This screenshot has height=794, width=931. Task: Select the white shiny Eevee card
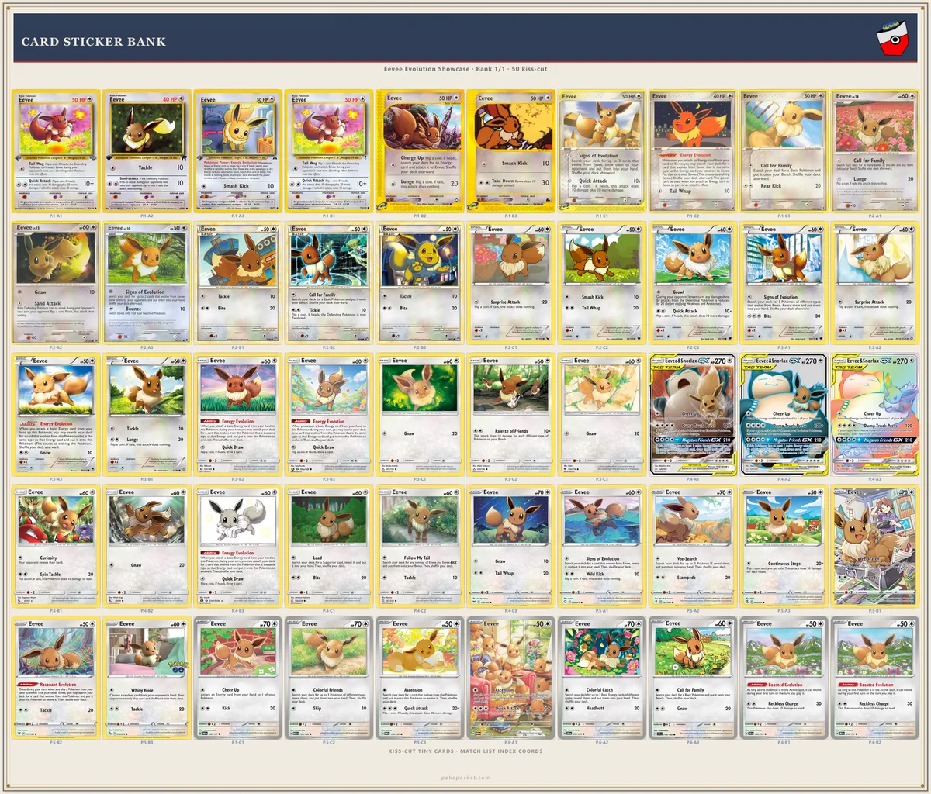pyautogui.click(x=238, y=547)
